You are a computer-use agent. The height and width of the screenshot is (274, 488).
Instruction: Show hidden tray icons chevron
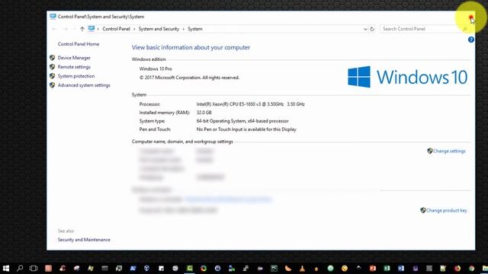pyautogui.click(x=358, y=267)
